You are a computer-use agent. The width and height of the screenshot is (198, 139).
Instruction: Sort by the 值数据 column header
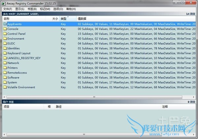point(136,19)
